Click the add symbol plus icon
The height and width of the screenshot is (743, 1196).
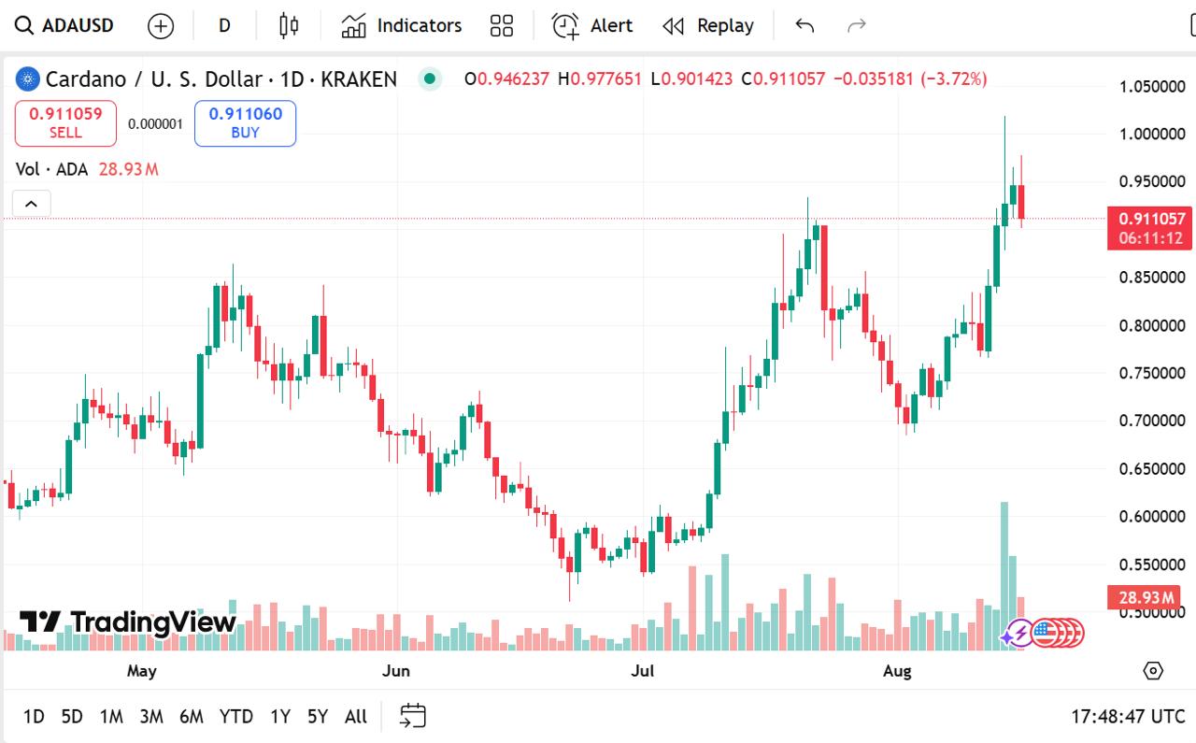[161, 26]
